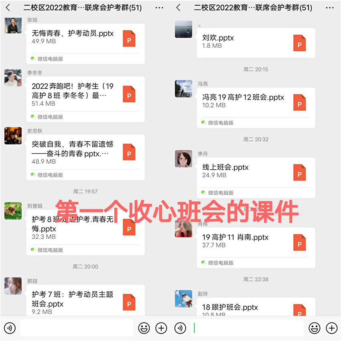Open 冯亮19高护12班会.pptx attachment

coord(256,108)
